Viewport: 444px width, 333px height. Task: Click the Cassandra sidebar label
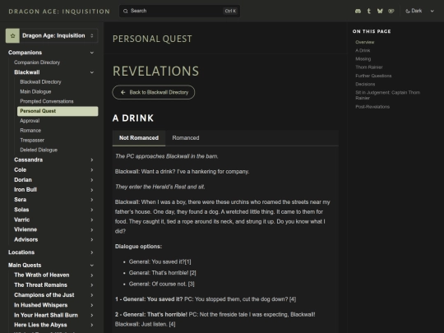click(28, 160)
